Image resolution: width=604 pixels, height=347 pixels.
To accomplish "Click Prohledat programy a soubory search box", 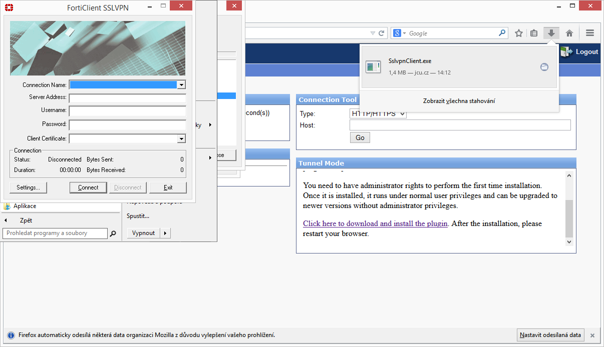I will point(55,233).
